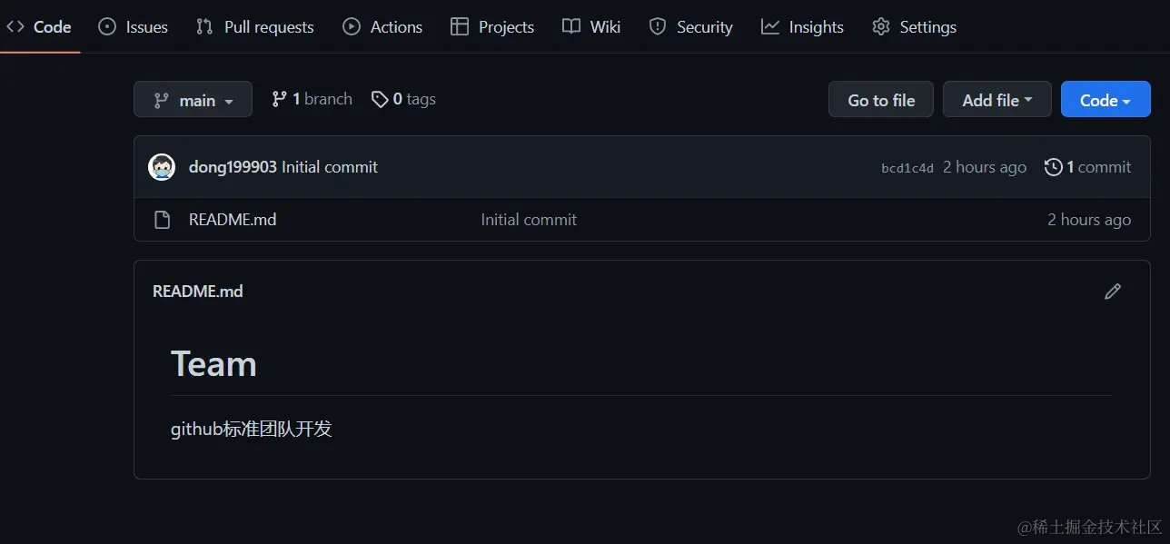Expand the Add file dropdown

(996, 100)
